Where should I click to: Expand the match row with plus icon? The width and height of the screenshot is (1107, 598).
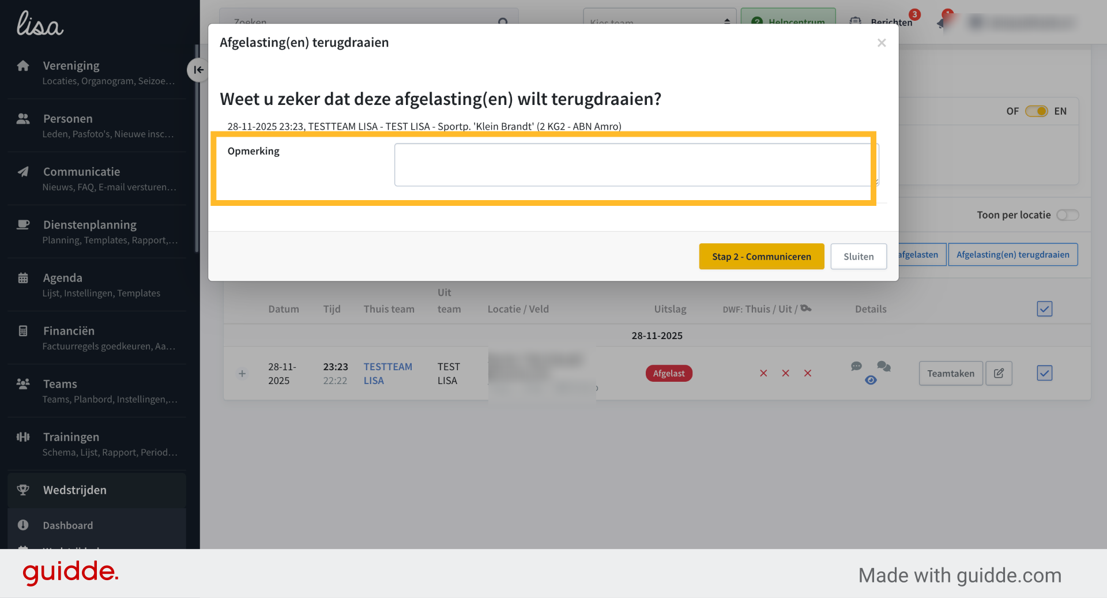[x=242, y=374]
